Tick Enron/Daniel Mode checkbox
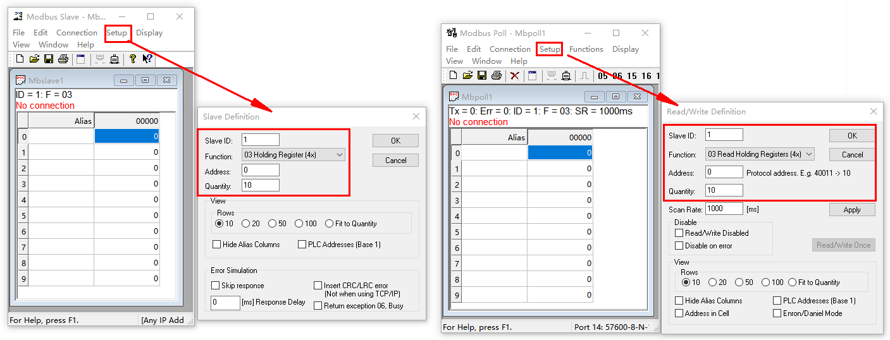This screenshot has height=340, width=890. tap(777, 313)
